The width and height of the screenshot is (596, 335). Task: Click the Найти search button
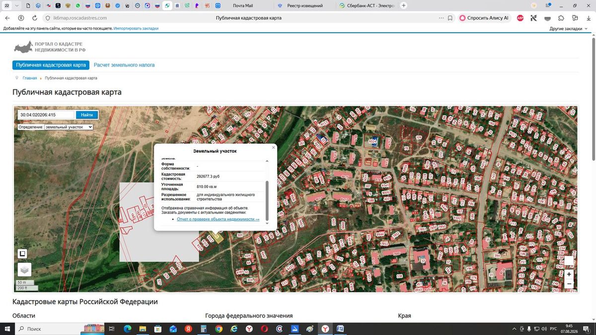coord(87,115)
